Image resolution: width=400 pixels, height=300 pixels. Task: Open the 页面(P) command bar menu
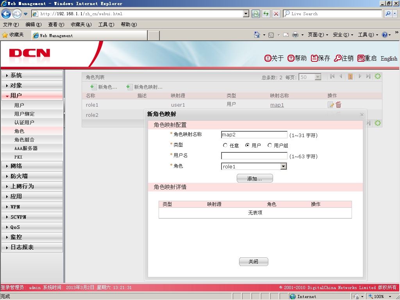(318, 35)
